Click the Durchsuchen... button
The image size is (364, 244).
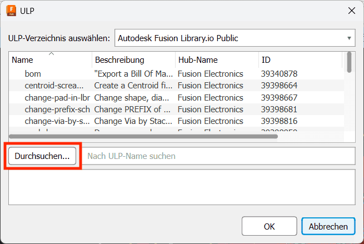pyautogui.click(x=42, y=156)
